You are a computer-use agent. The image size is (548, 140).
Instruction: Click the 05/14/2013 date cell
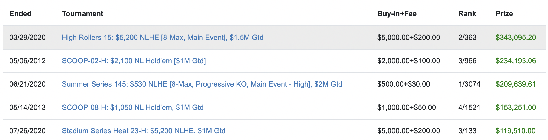tap(27, 108)
